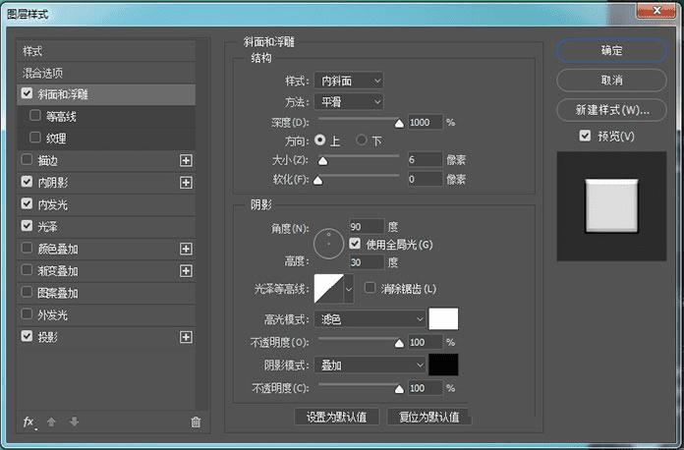Enable the 纹理 checkbox
Image resolution: width=684 pixels, height=450 pixels.
pyautogui.click(x=35, y=138)
